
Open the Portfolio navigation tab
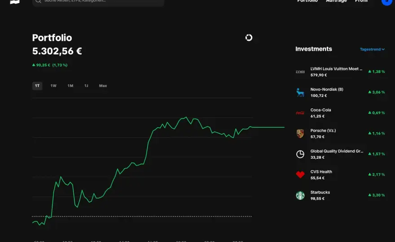tap(307, 1)
